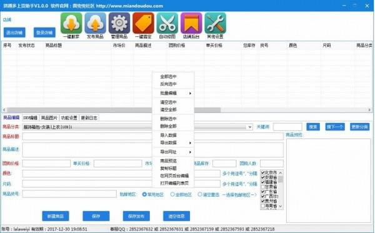Uncheck the 贵州省 checkbox
The width and height of the screenshot is (375, 233).
(x=263, y=201)
